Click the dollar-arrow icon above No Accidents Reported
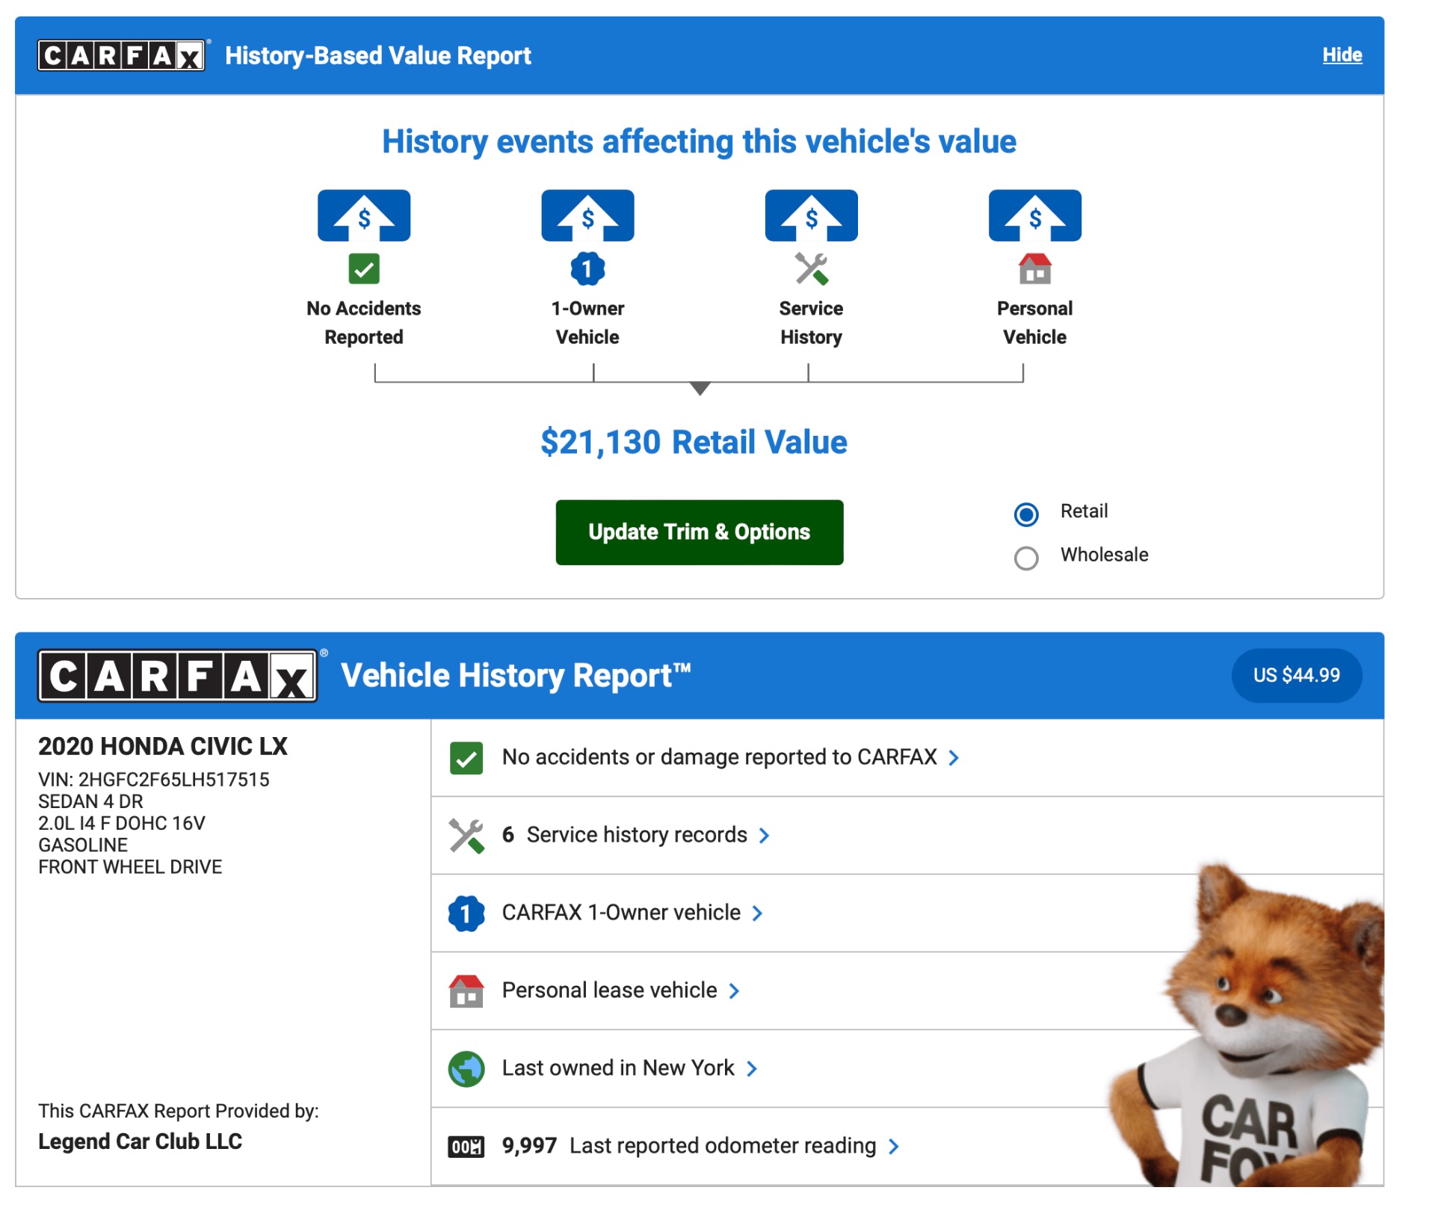Viewport: 1435px width, 1211px height. pos(364,215)
